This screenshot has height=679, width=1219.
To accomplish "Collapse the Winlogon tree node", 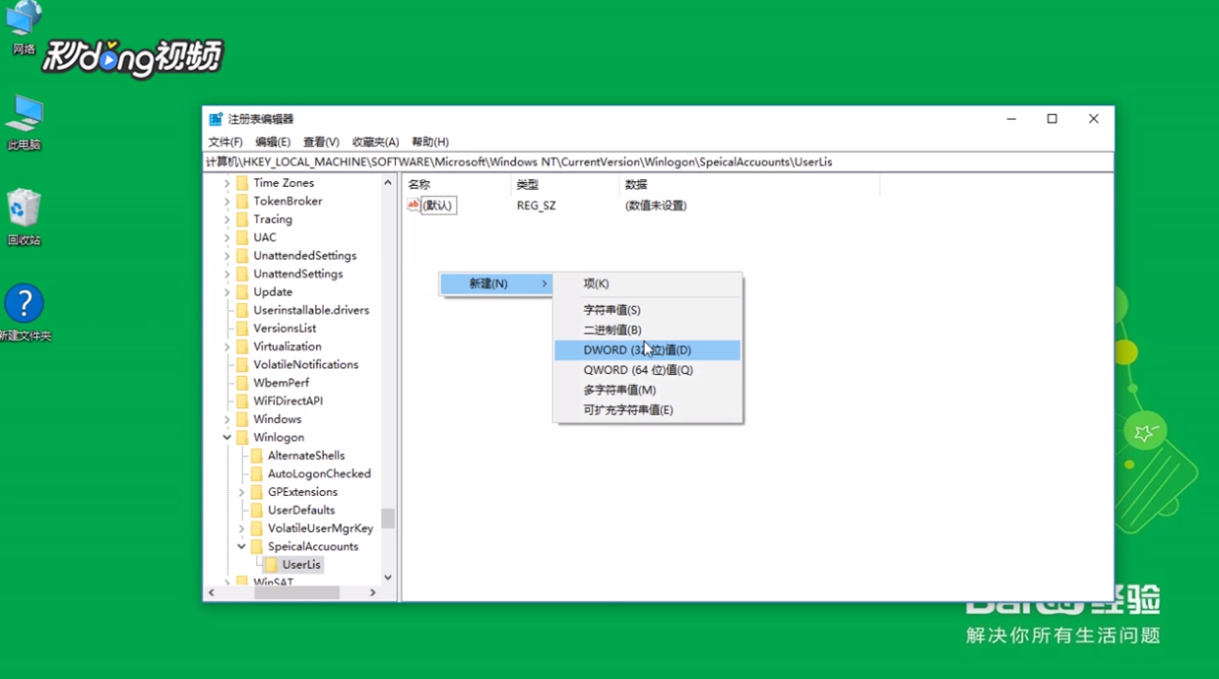I will click(x=227, y=438).
